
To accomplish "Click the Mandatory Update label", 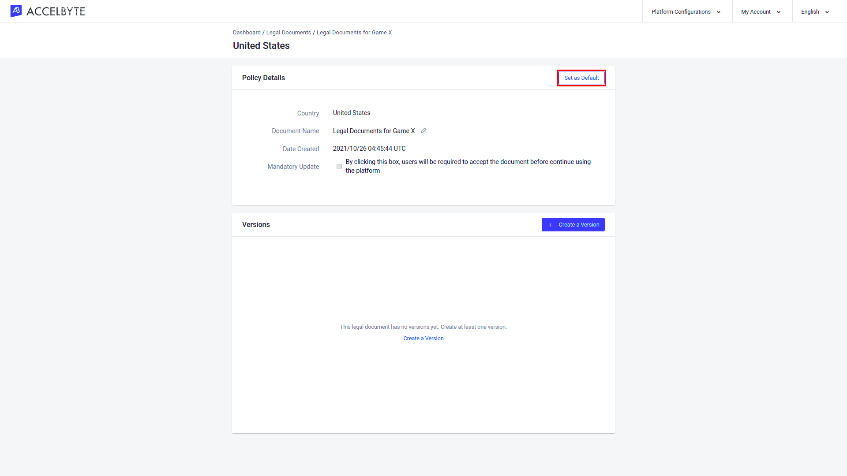I will click(293, 167).
